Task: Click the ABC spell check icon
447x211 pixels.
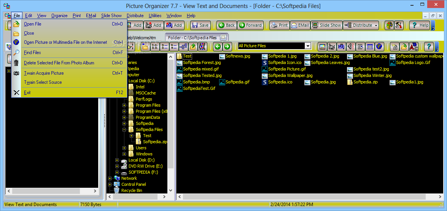Action: pos(414,46)
